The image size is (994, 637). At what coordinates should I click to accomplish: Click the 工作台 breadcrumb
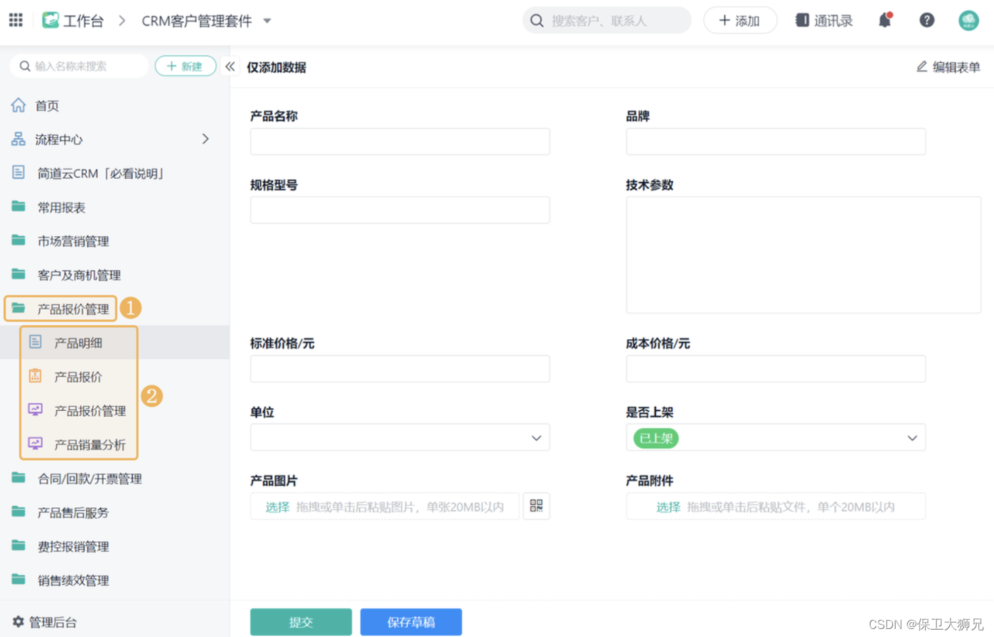pos(84,21)
